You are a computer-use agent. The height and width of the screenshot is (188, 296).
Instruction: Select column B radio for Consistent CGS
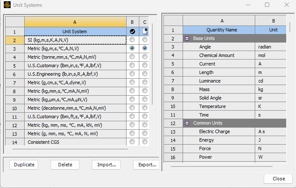pyautogui.click(x=132, y=142)
